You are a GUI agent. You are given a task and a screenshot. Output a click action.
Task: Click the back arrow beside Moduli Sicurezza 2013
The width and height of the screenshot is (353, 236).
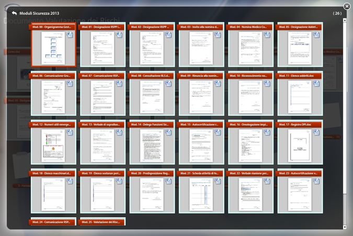pos(14,13)
